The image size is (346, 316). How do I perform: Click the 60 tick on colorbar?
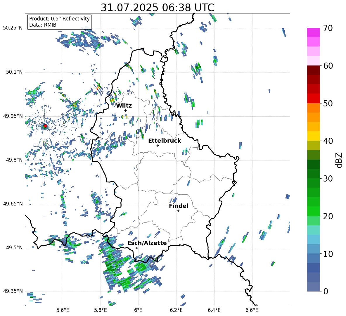pyautogui.click(x=328, y=66)
